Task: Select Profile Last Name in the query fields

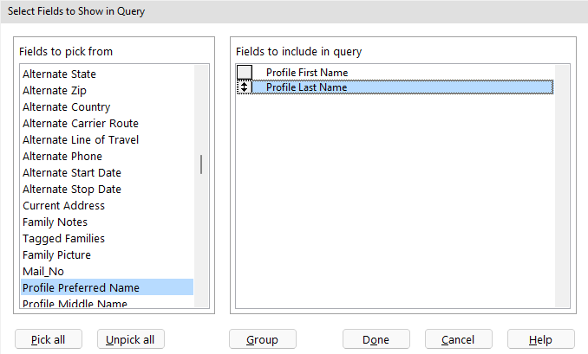Action: pos(306,87)
